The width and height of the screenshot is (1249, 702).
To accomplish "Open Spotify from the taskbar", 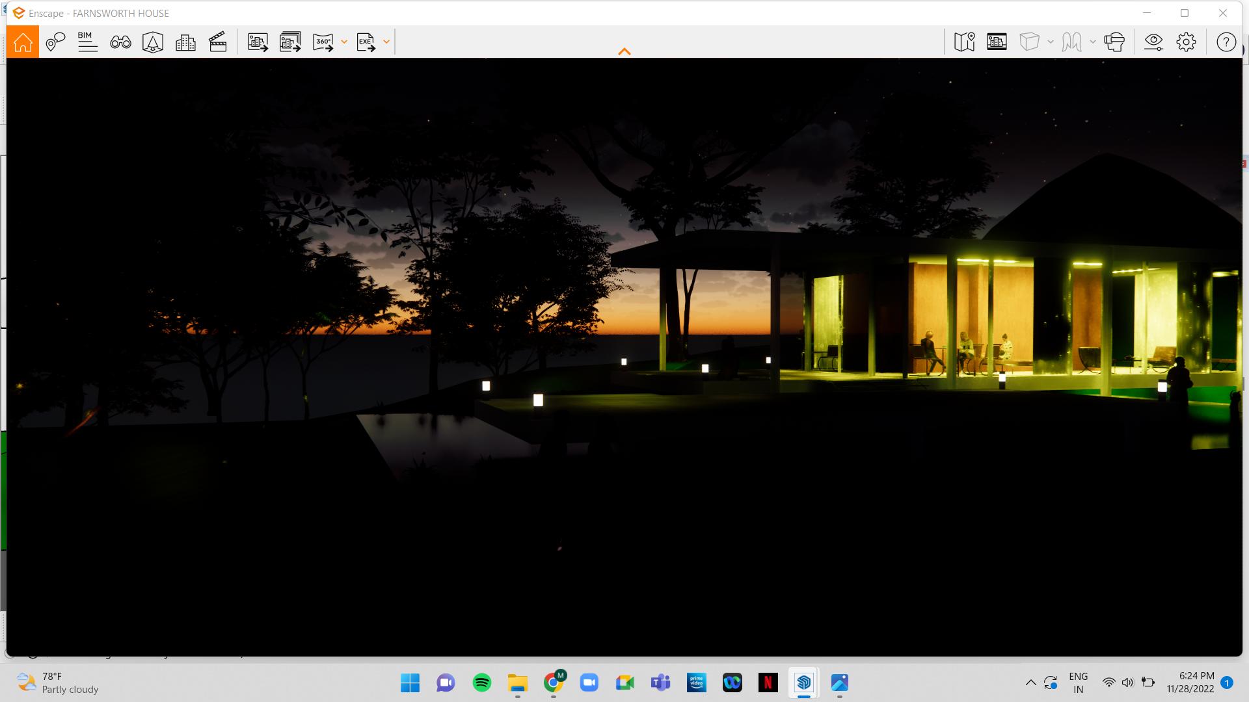I will 482,682.
